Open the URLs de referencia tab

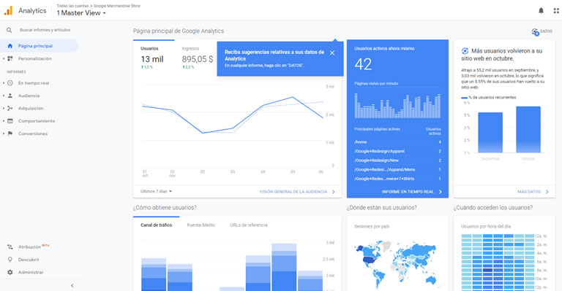249,225
